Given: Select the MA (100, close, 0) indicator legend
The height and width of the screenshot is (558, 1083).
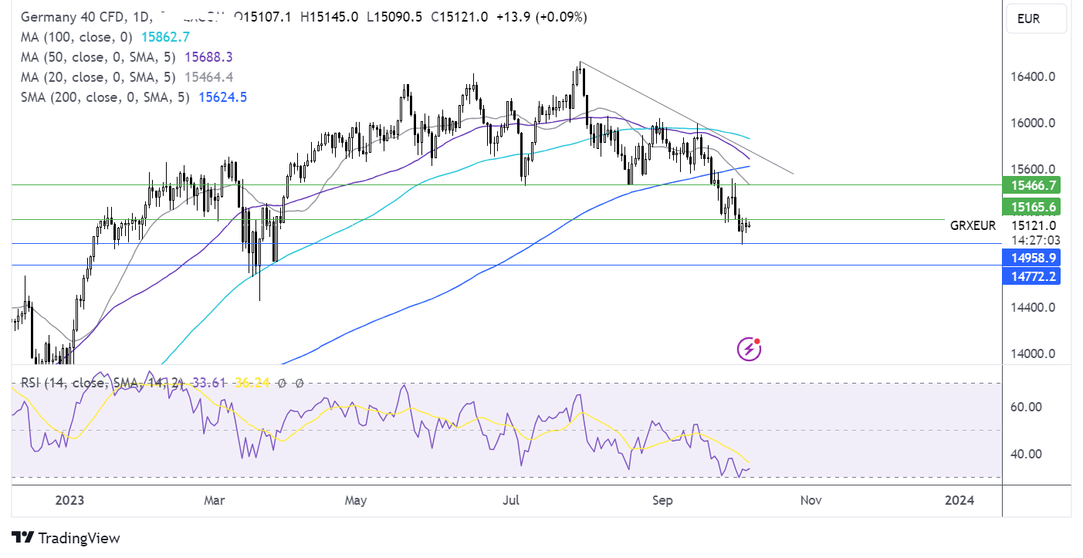Looking at the screenshot, I should point(76,36).
